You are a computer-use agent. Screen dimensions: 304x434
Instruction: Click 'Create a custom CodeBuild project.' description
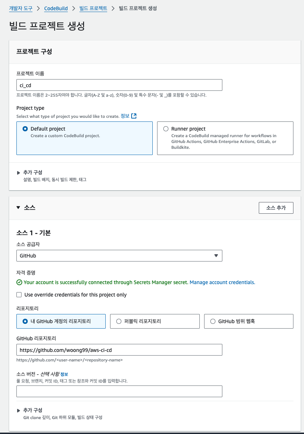click(x=65, y=136)
